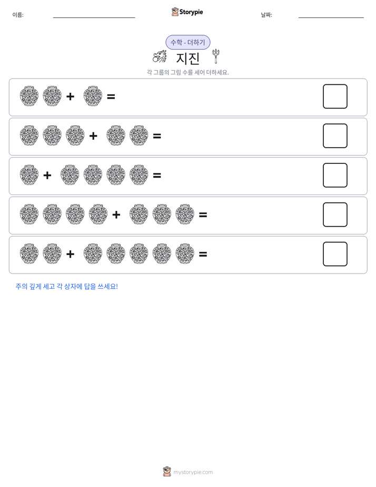Select the answer box in the third row
This screenshot has height=487, width=376.
(x=335, y=175)
